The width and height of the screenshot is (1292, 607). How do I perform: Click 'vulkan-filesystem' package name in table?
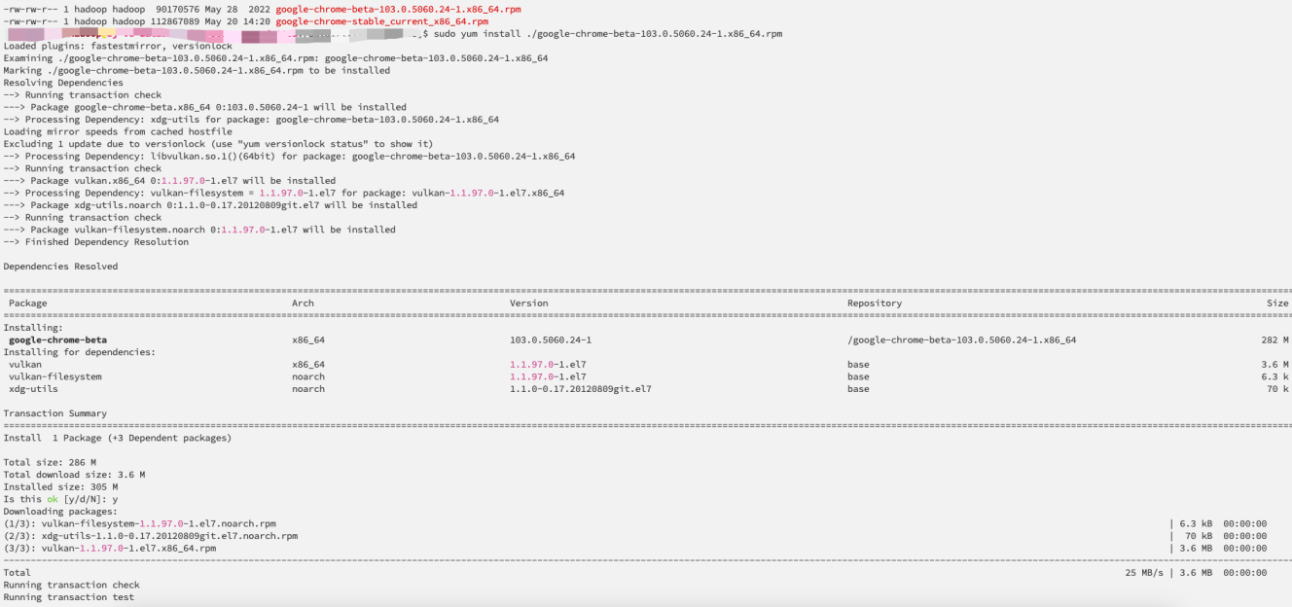coord(55,376)
